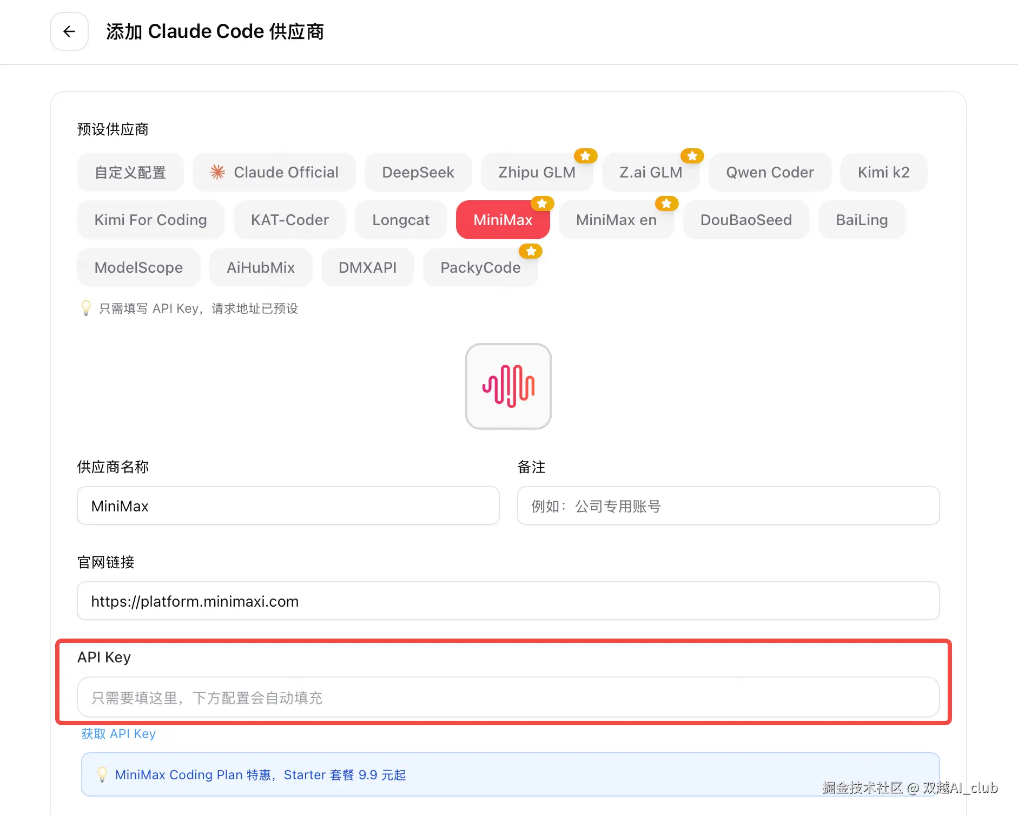Click the star badge on PackyCode

tap(531, 251)
